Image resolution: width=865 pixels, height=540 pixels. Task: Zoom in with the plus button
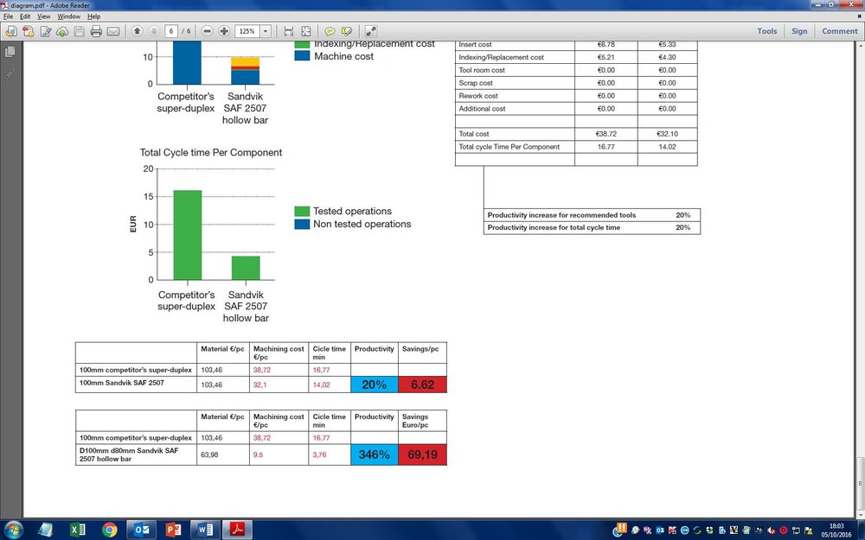(224, 31)
